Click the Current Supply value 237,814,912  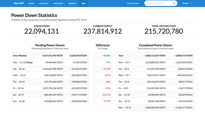[x=102, y=31]
